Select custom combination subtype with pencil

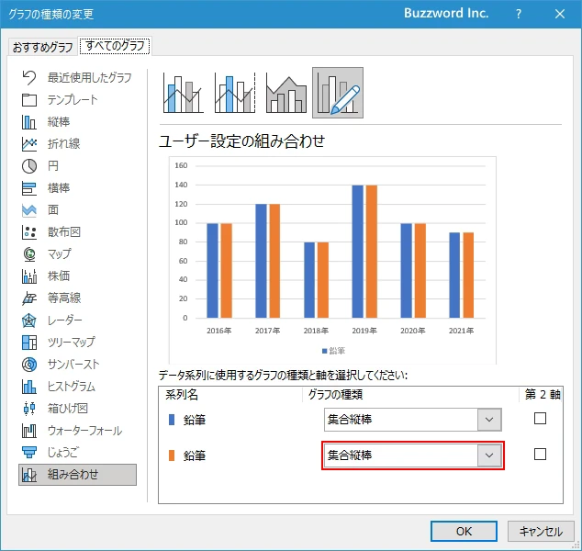(338, 93)
